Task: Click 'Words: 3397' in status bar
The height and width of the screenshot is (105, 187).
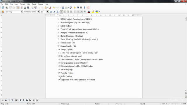Action: tap(31, 104)
